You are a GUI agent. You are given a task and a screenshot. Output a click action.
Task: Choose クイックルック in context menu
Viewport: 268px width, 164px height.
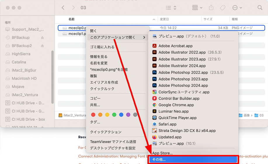102,89
